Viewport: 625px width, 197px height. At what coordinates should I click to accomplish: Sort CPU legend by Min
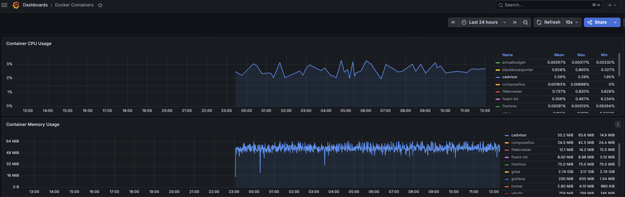[x=604, y=55]
